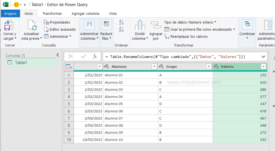Viewport: 275px width, 151px height.
Task: Click the Consultas [1] pane title
Action: coord(15,56)
